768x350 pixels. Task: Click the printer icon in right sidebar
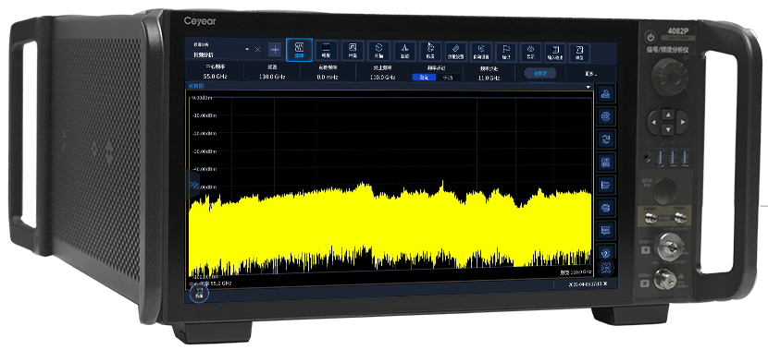606,207
